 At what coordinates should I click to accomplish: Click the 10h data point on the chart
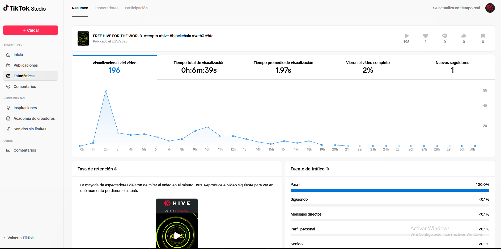point(207,127)
